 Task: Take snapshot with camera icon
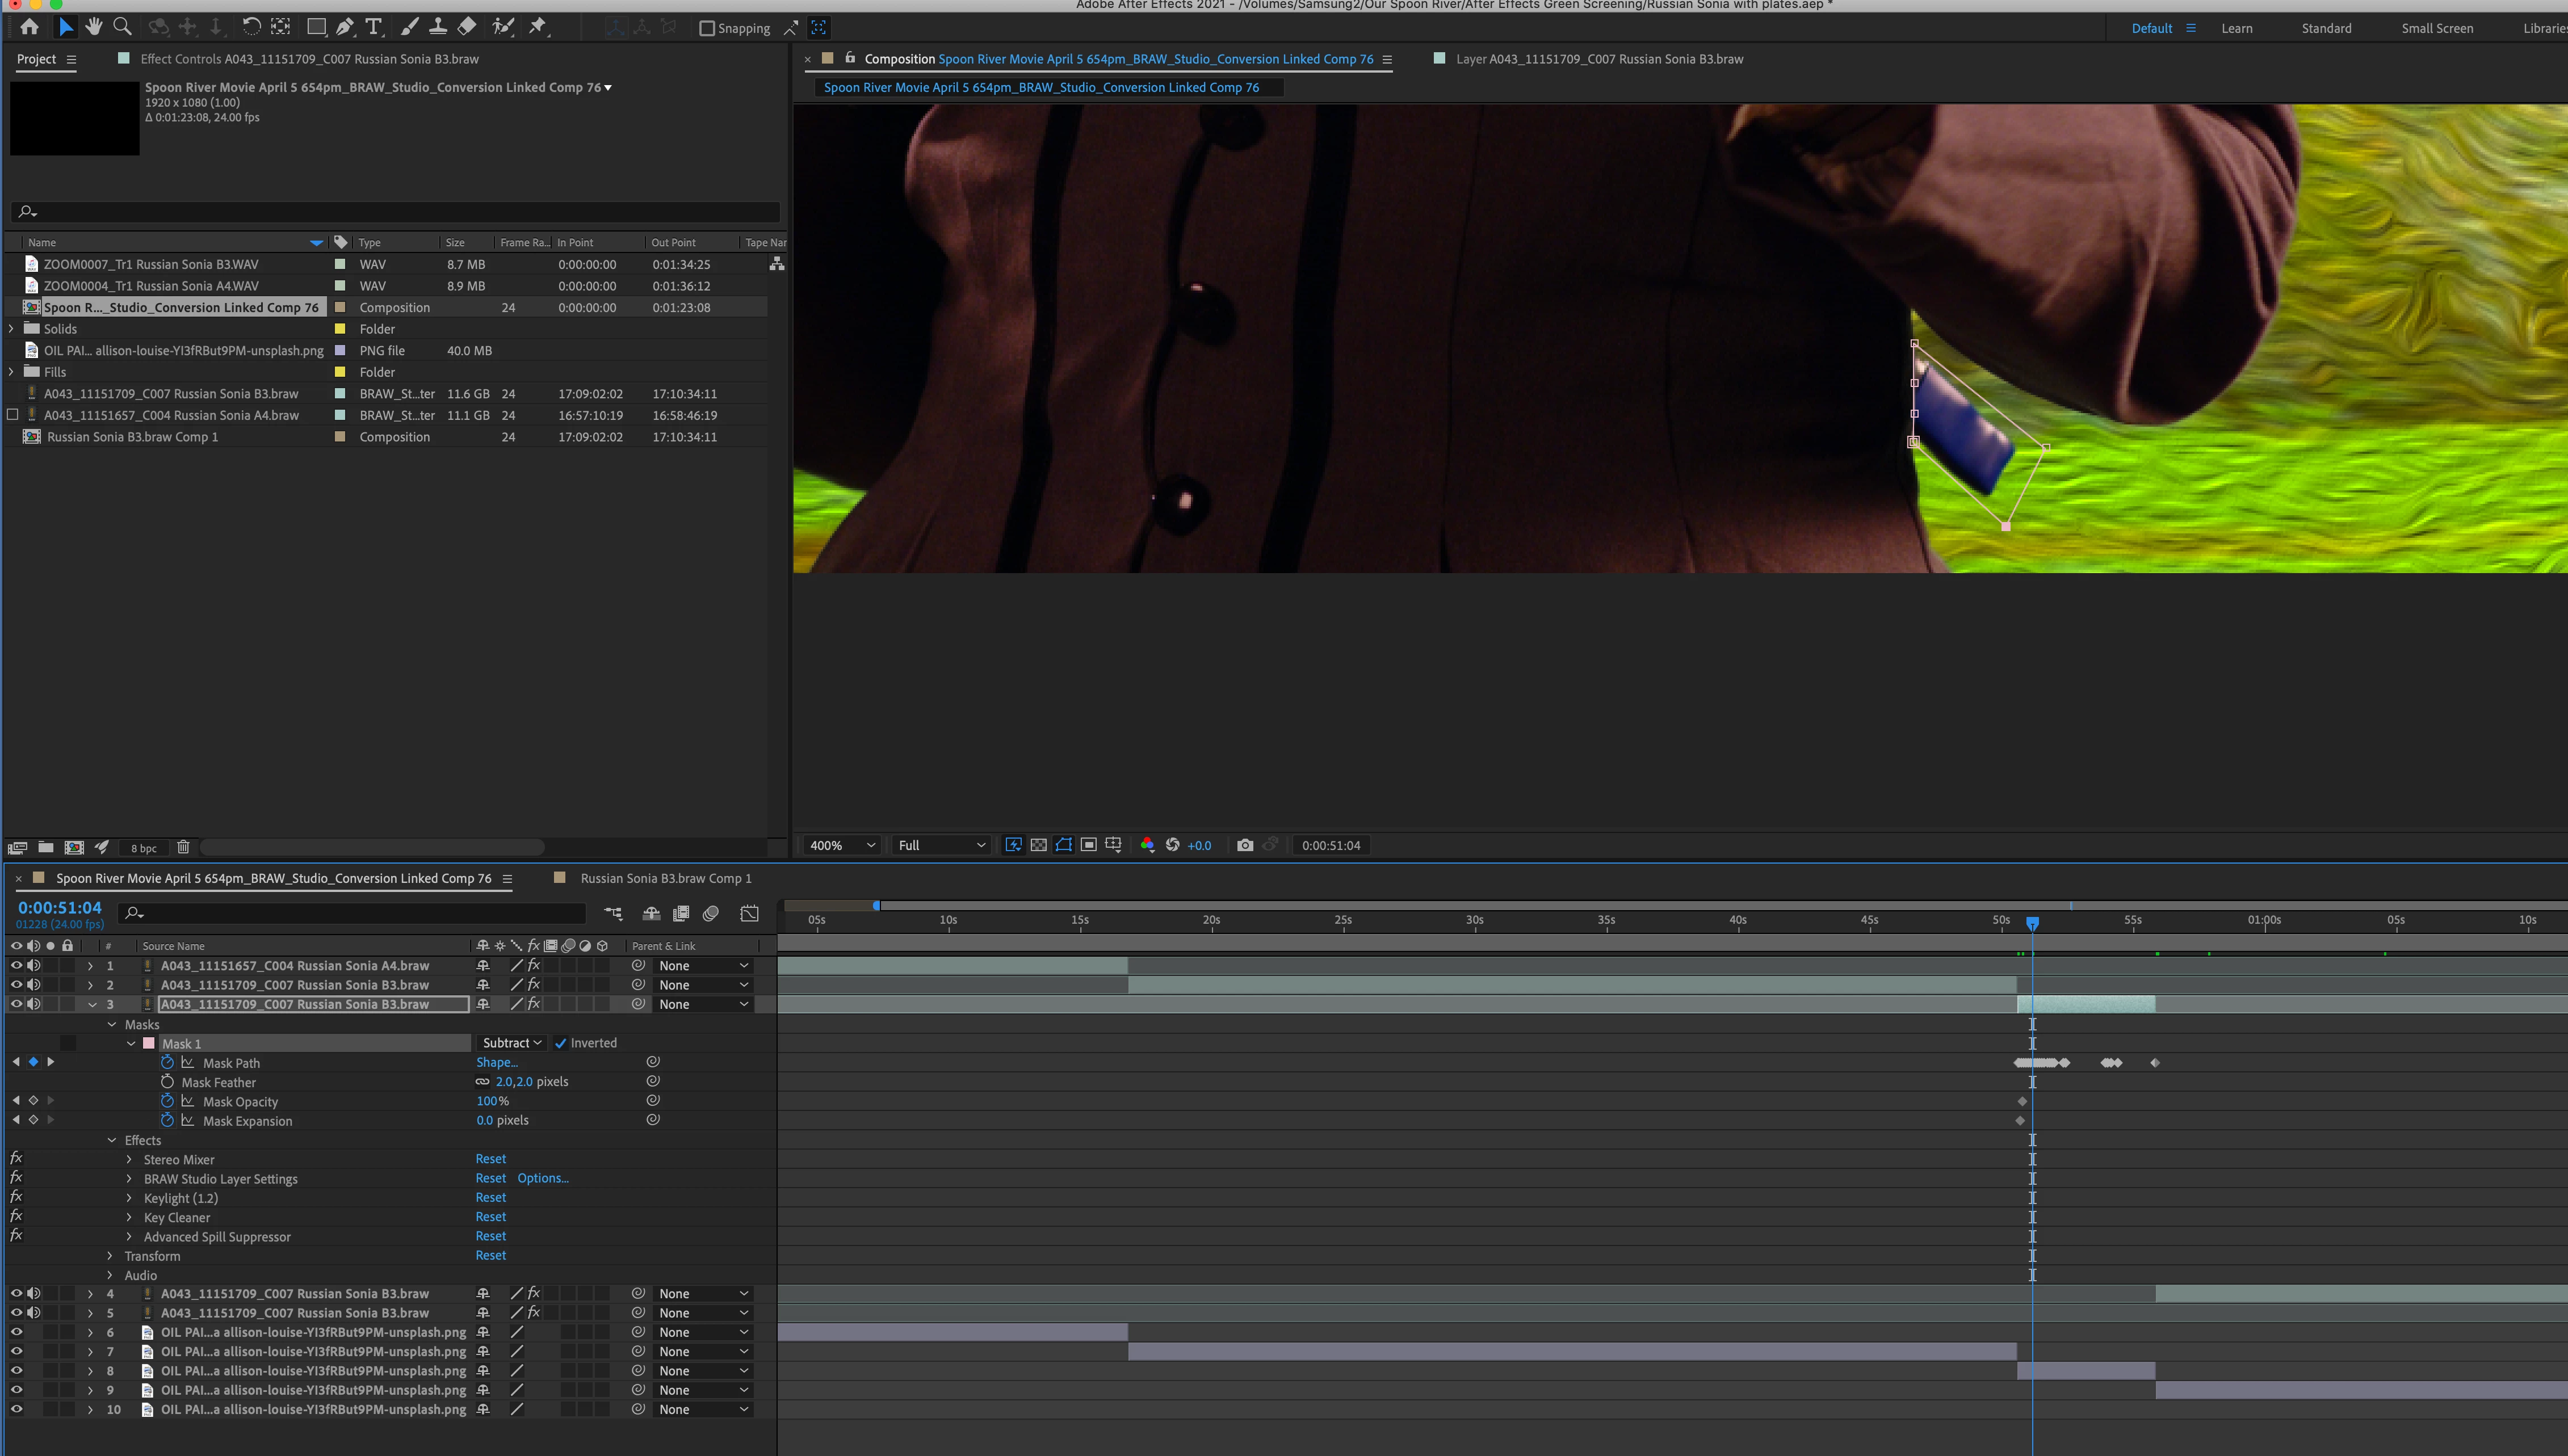click(1244, 845)
